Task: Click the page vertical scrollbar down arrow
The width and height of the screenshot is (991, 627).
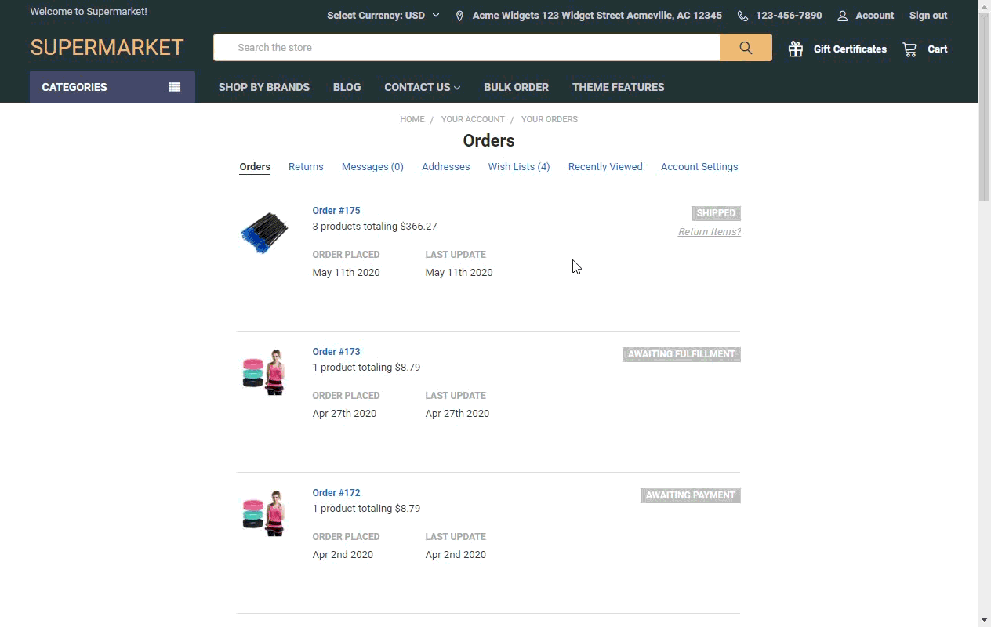Action: tap(984, 620)
